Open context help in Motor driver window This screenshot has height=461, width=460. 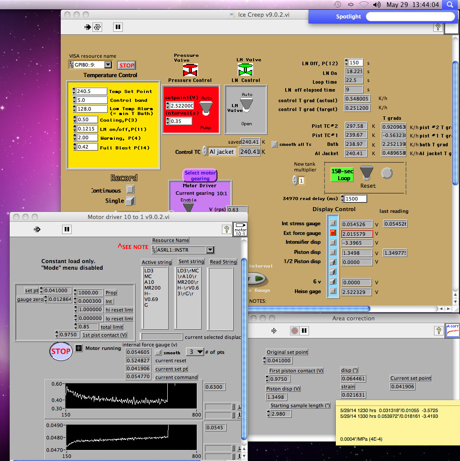tap(226, 229)
